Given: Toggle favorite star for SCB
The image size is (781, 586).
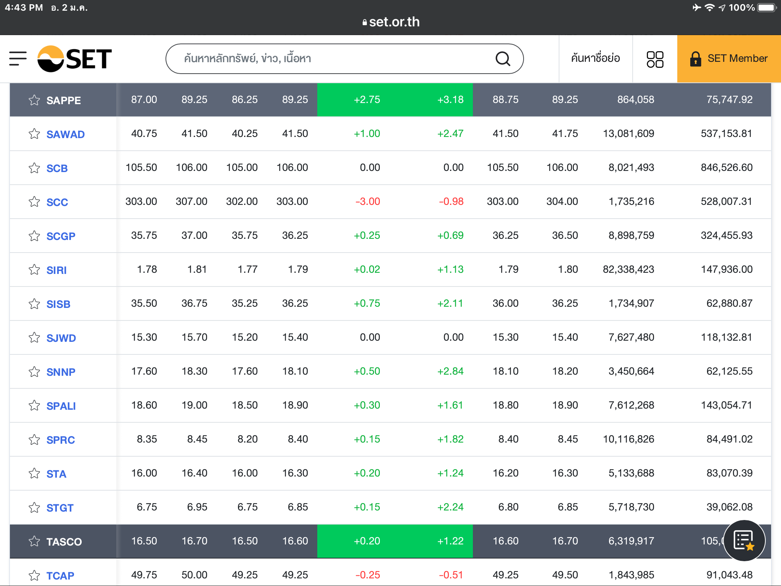Looking at the screenshot, I should pyautogui.click(x=34, y=168).
